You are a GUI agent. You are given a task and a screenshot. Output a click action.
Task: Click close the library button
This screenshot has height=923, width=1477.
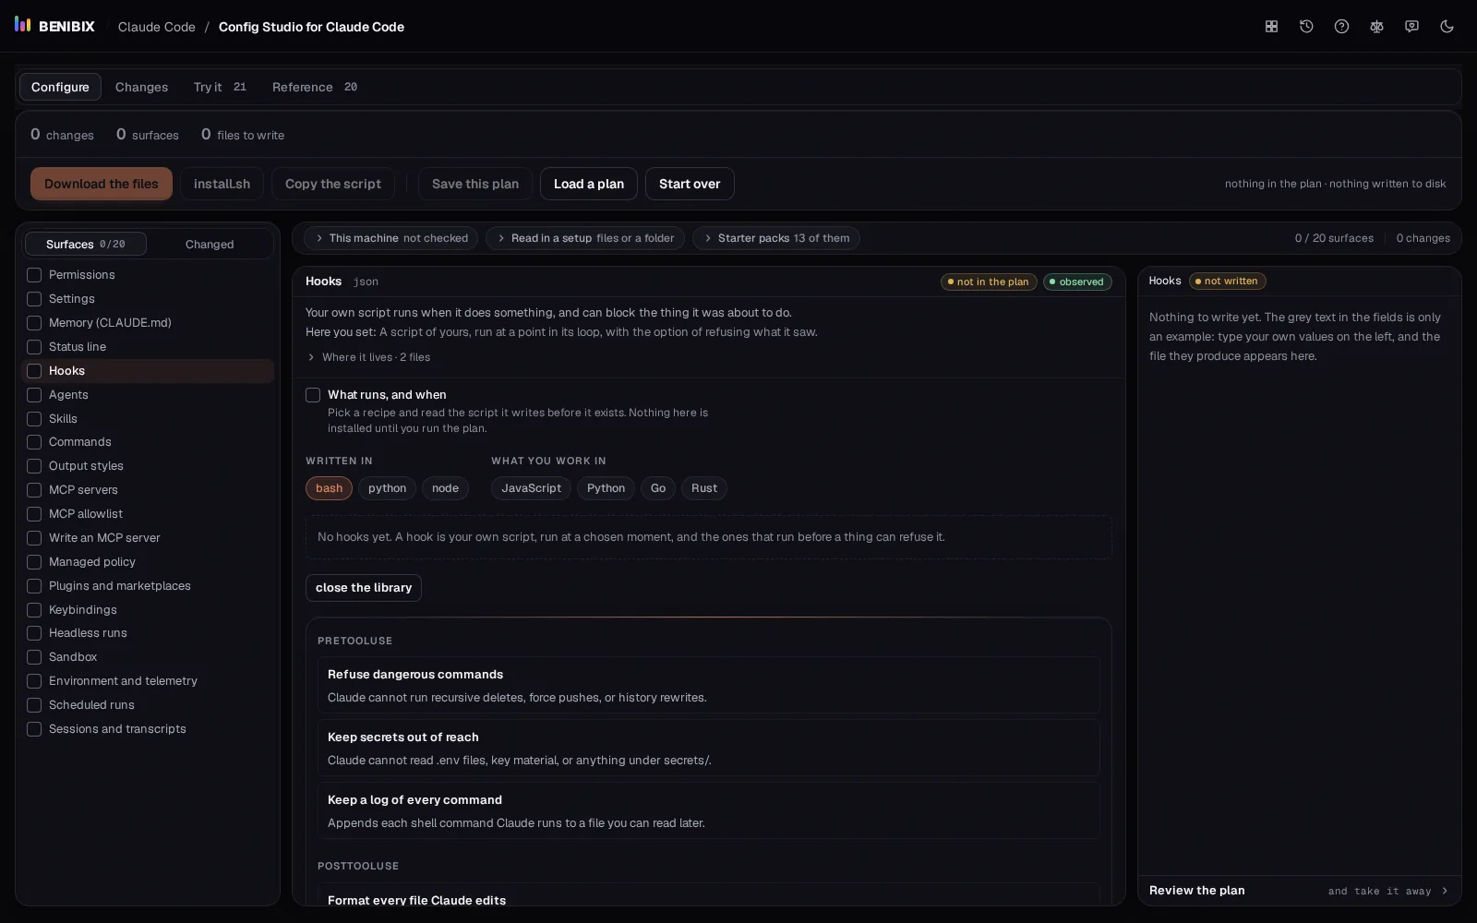pyautogui.click(x=364, y=588)
